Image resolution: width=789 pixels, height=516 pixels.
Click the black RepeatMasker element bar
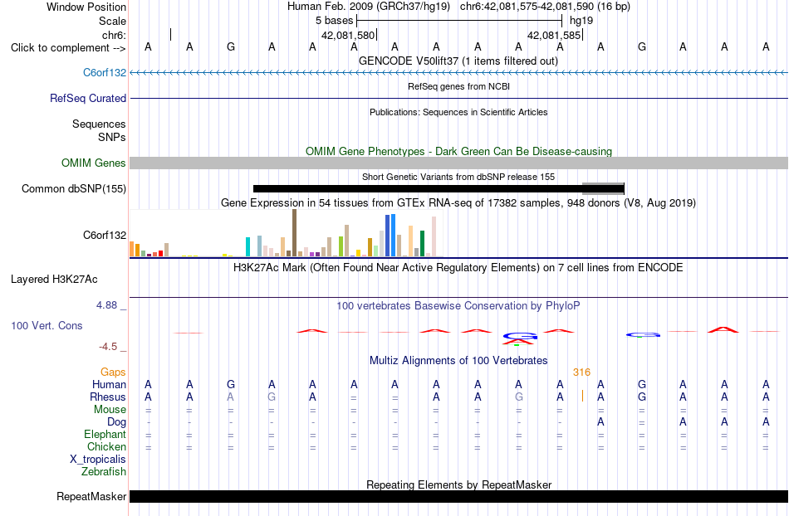click(458, 496)
